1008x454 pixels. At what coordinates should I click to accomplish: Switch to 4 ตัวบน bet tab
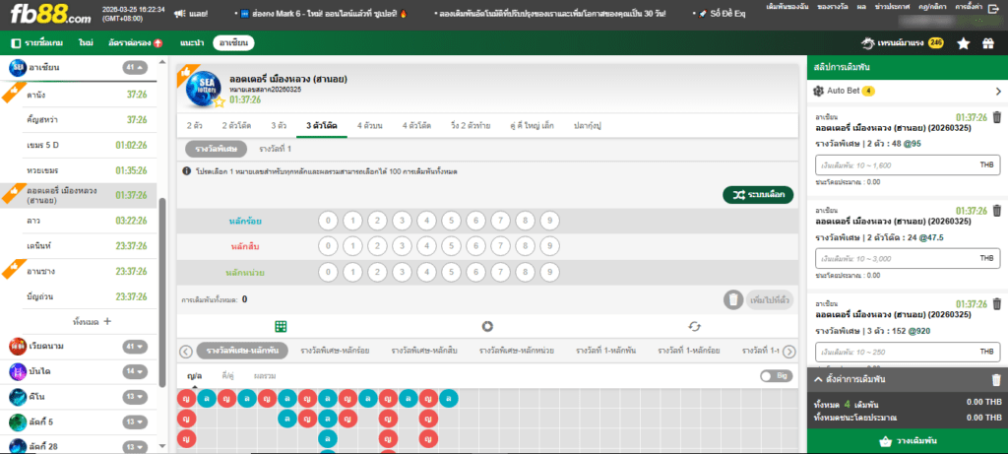tap(370, 126)
